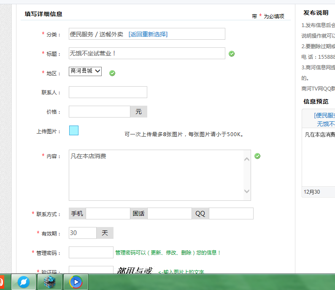The height and width of the screenshot is (290, 335).
Task: Open the media player taskbar icon
Action: (x=76, y=282)
